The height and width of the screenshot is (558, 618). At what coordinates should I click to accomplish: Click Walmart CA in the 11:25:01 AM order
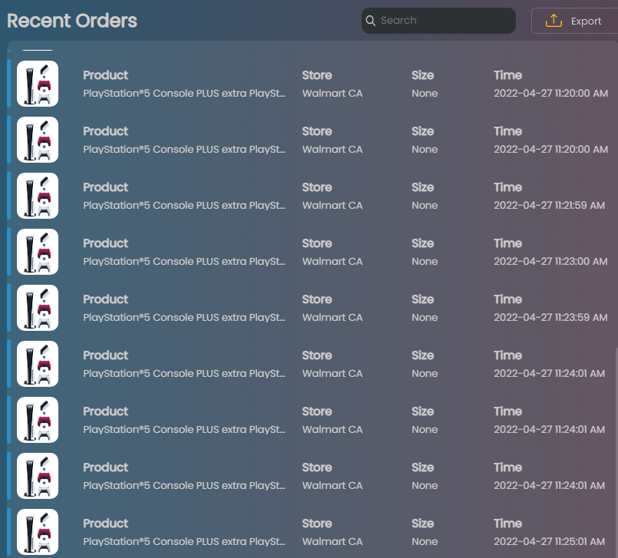(332, 541)
